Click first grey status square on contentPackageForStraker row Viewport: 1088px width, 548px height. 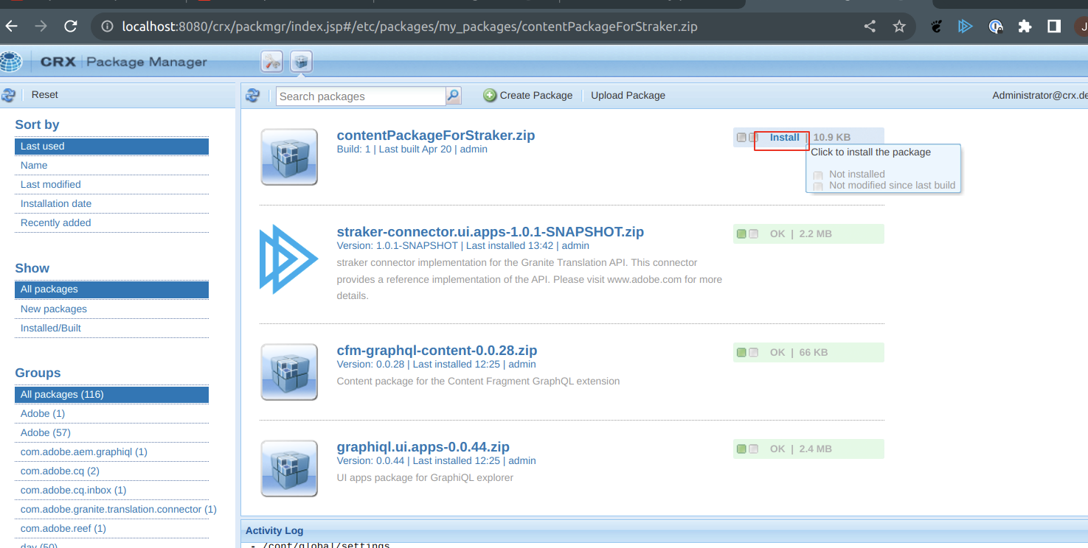(x=741, y=137)
